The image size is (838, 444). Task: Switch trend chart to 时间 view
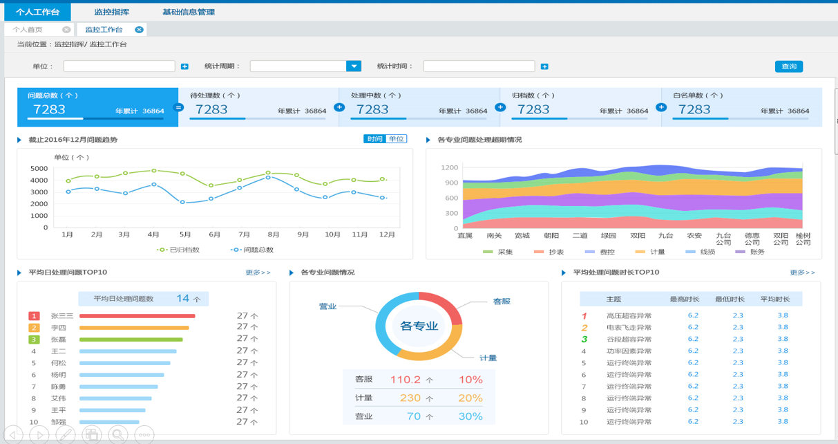(x=374, y=139)
